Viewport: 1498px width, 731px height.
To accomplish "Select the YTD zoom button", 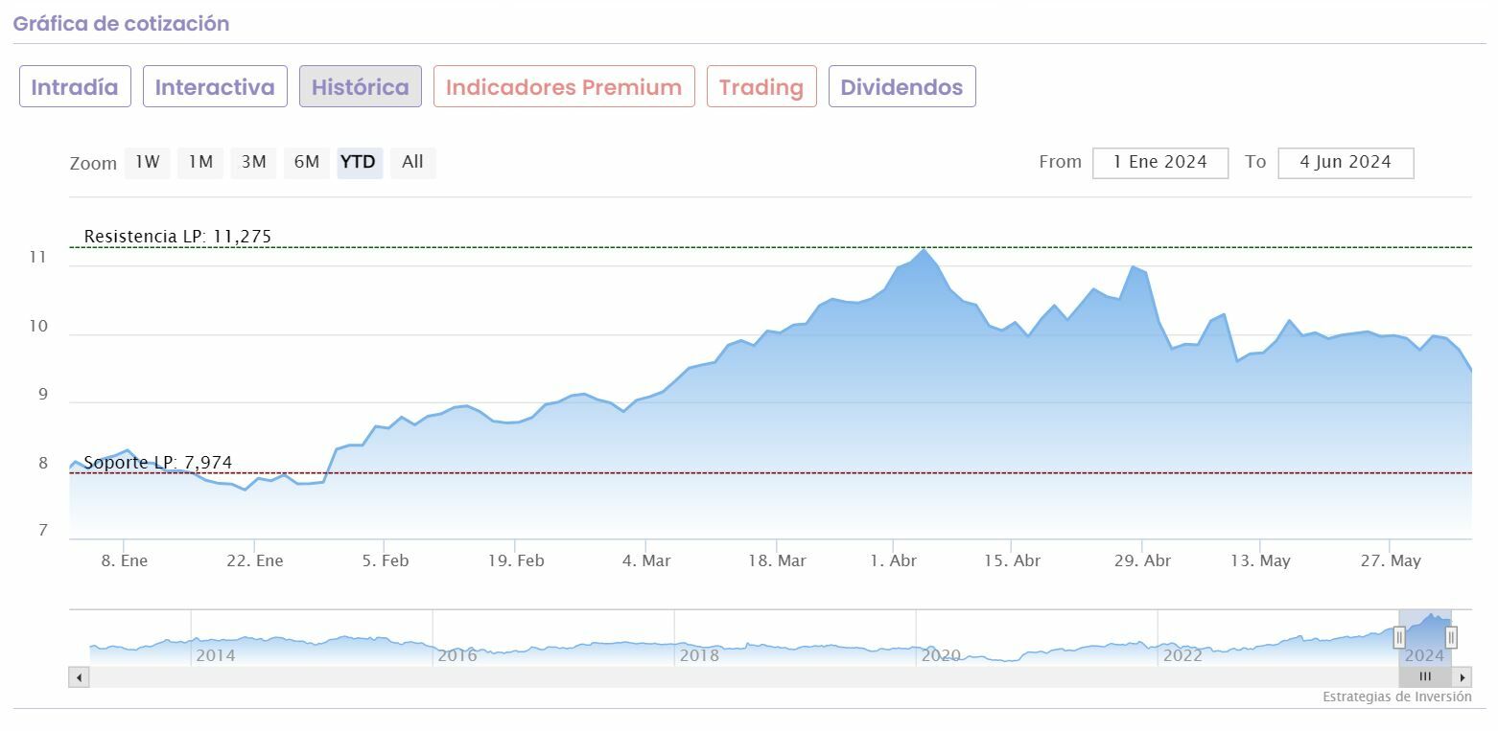I will (359, 162).
